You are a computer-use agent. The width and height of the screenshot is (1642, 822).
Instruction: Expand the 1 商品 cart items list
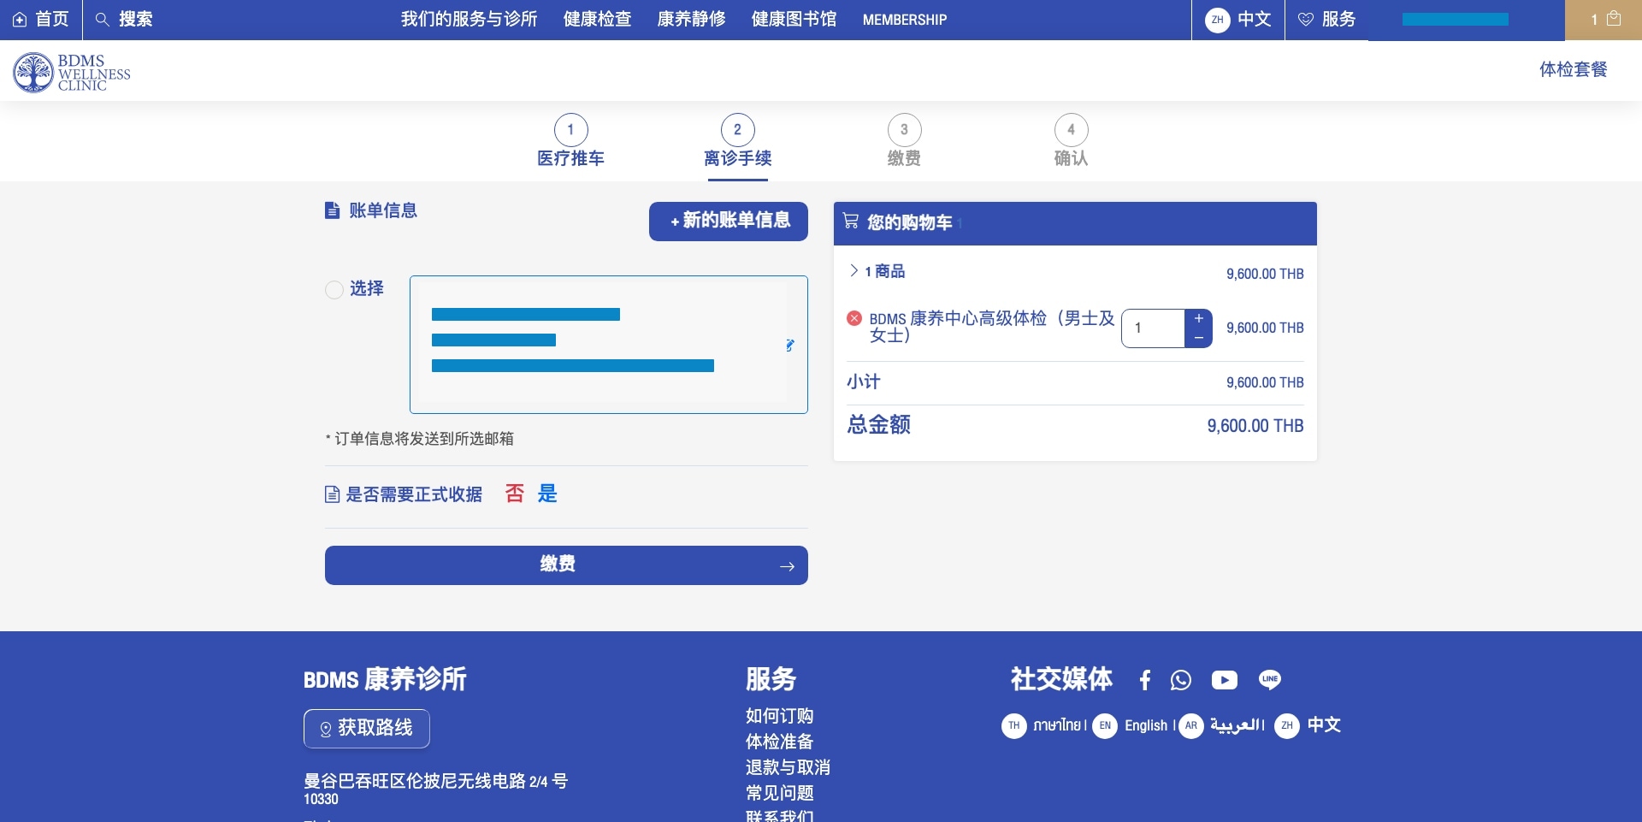point(877,271)
